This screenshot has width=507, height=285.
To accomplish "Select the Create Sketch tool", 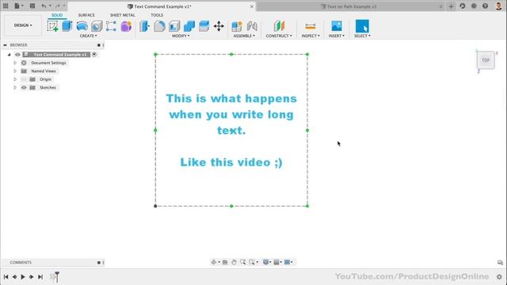I will (52, 26).
